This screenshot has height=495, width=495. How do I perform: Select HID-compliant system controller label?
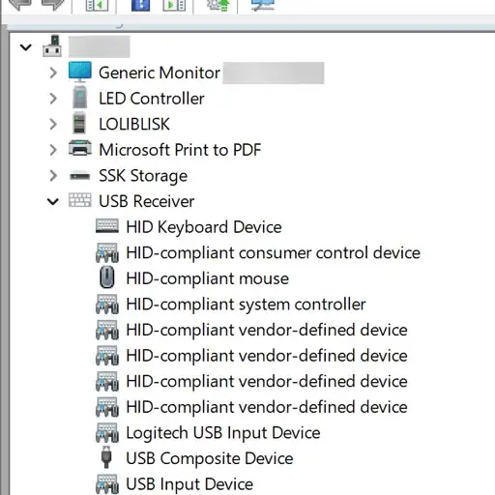(x=246, y=305)
